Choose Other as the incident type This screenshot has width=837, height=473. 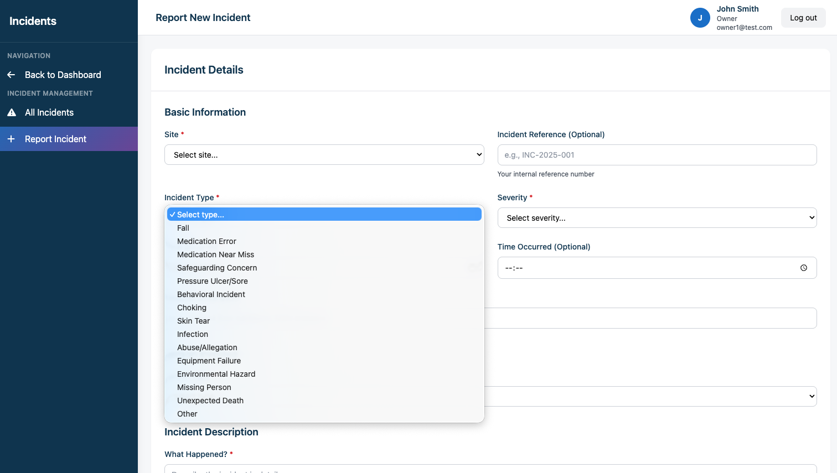[187, 414]
